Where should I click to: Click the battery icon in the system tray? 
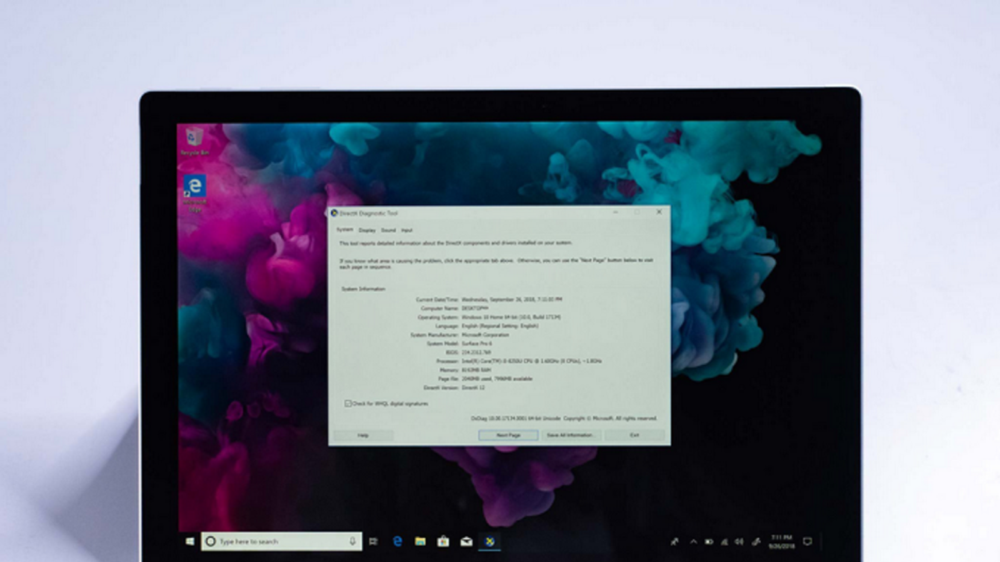tap(709, 541)
